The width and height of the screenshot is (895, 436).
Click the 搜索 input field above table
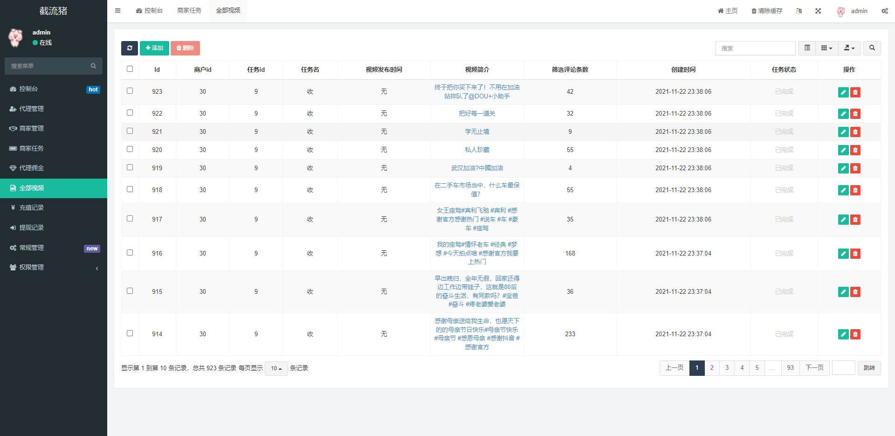click(x=755, y=48)
